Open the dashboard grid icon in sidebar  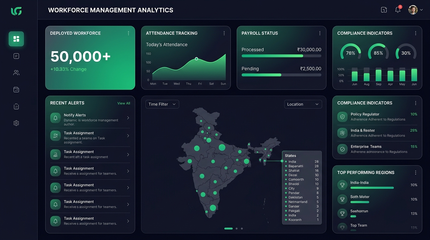pyautogui.click(x=16, y=39)
